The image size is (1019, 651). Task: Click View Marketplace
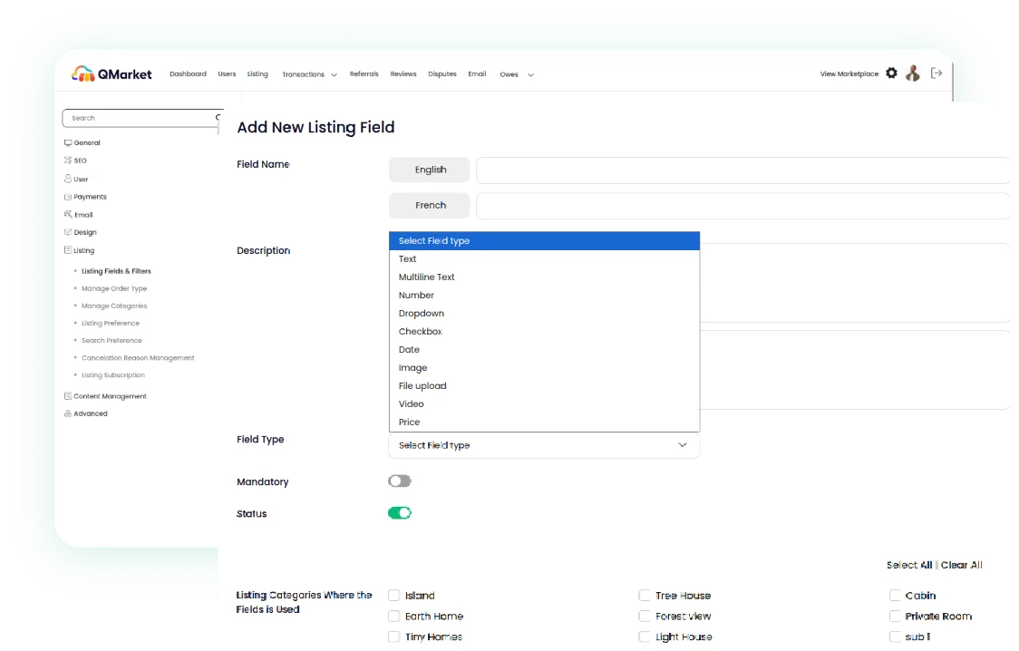pyautogui.click(x=849, y=73)
